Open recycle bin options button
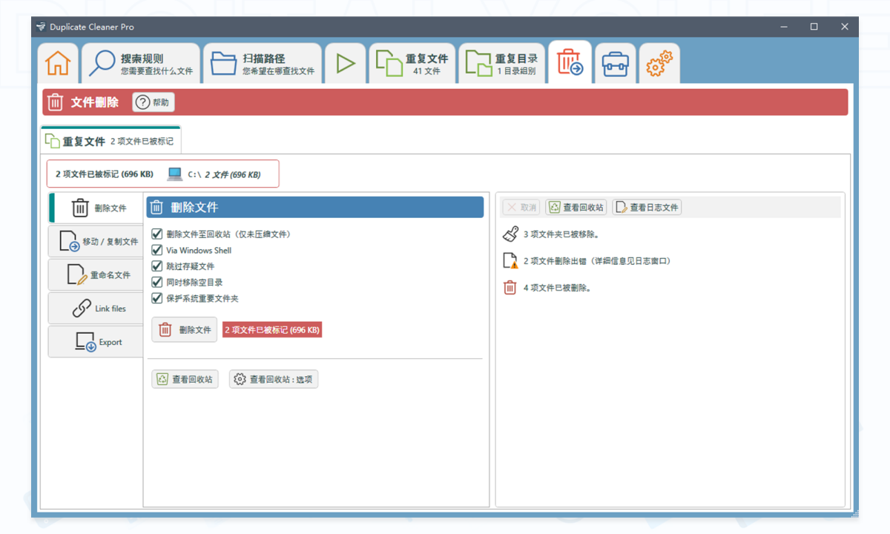Screen dimensions: 890x534 (x=274, y=380)
